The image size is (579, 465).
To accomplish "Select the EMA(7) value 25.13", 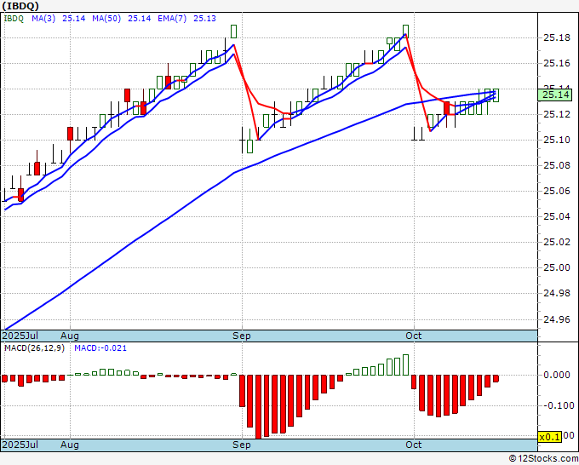I will tap(204, 19).
